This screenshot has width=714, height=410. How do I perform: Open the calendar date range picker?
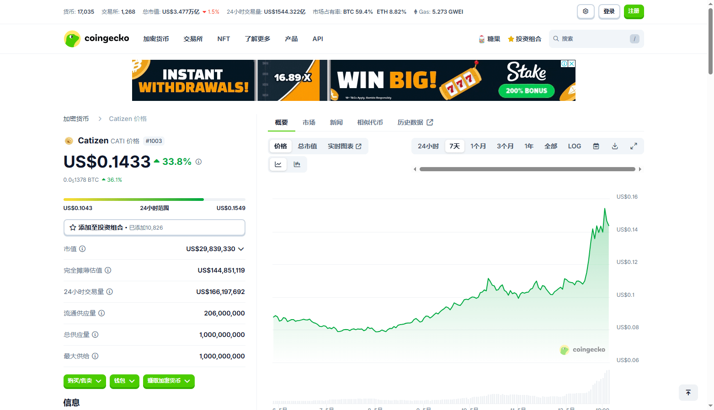[x=596, y=146]
